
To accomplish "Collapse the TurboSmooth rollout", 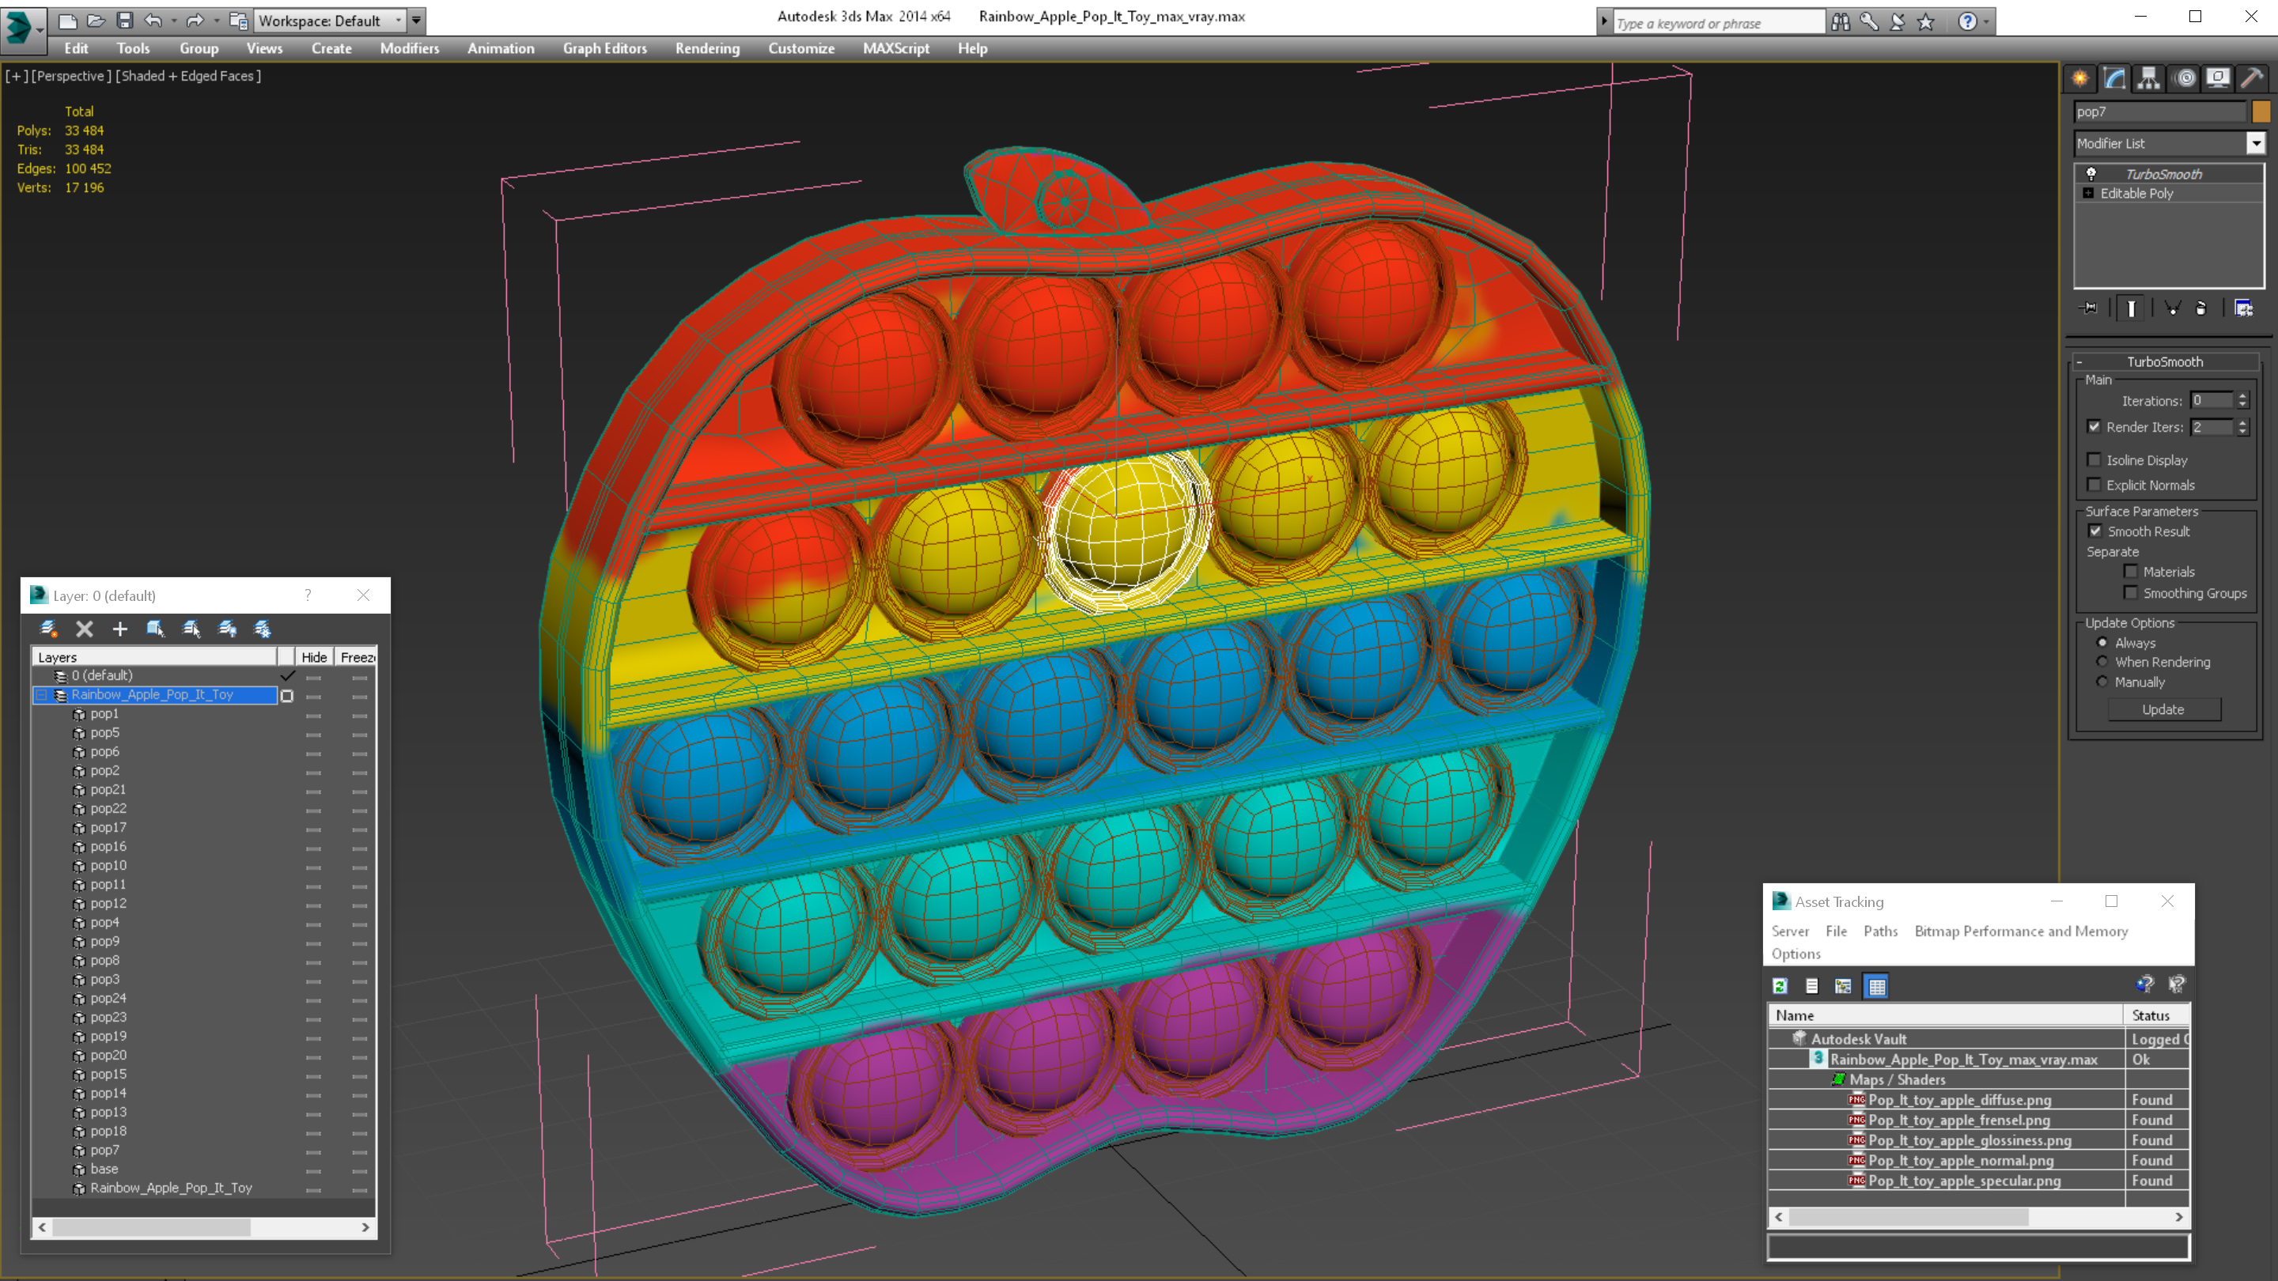I will click(2079, 361).
